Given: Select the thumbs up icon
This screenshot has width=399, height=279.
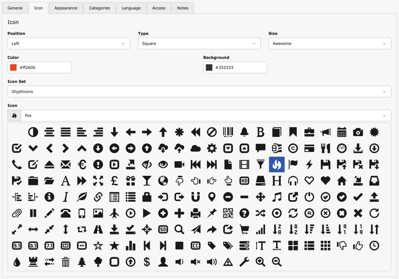Looking at the screenshot, I should click(358, 246).
